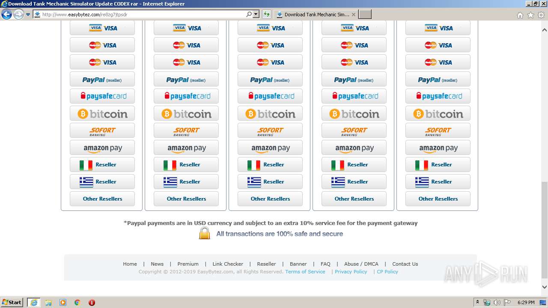Read the Terms of Service link

(x=305, y=272)
